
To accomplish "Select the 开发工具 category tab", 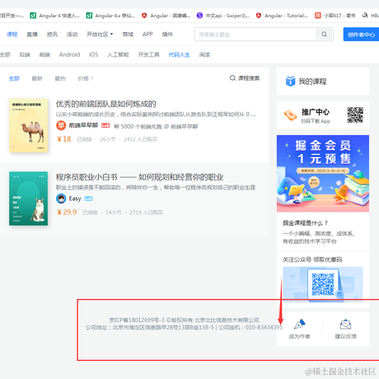I will (x=148, y=54).
